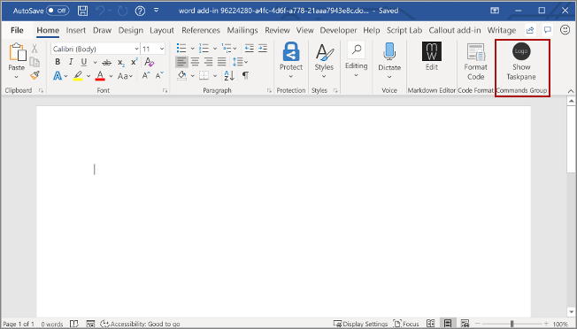Image resolution: width=577 pixels, height=329 pixels.
Task: Collapse the ribbon with chevron
Action: click(x=571, y=91)
